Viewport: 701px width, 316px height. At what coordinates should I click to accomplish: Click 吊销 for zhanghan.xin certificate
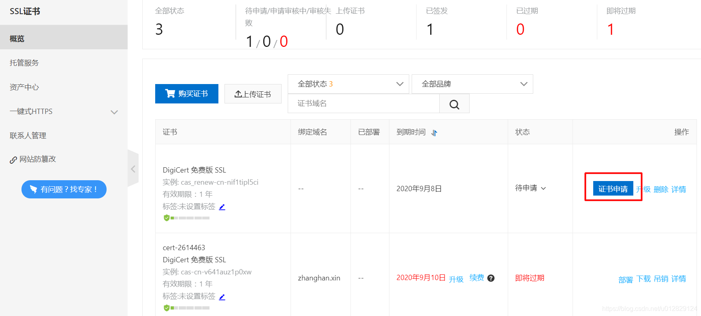click(x=661, y=279)
